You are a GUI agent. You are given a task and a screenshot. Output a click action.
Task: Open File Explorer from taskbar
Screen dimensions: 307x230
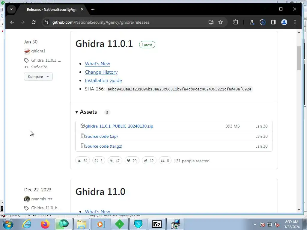tap(82, 224)
